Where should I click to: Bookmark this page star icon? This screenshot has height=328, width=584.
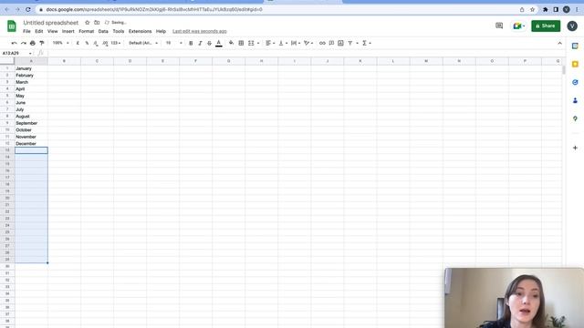(532, 10)
